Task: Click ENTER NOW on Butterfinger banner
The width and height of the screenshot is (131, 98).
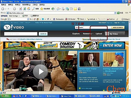Action: 112,45
